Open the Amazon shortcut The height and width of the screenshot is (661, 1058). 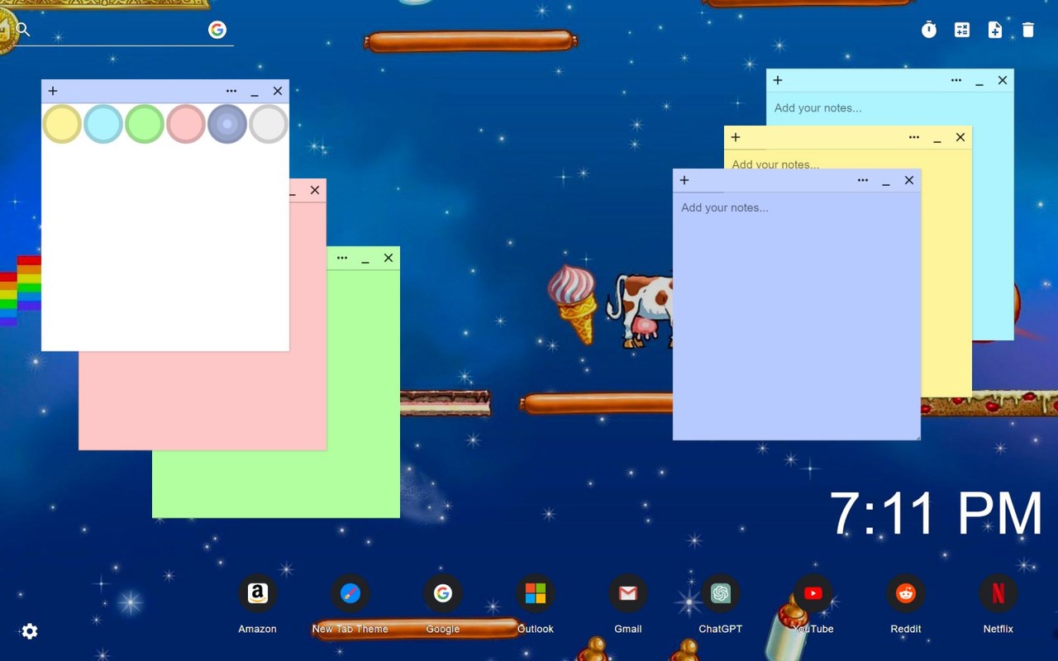point(258,593)
